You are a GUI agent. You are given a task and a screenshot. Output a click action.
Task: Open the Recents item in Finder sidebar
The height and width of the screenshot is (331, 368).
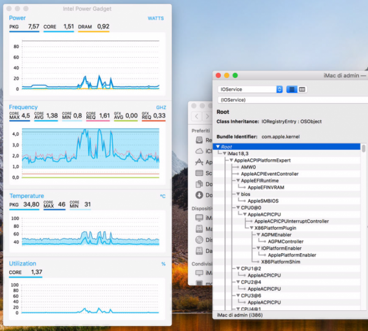[204, 140]
